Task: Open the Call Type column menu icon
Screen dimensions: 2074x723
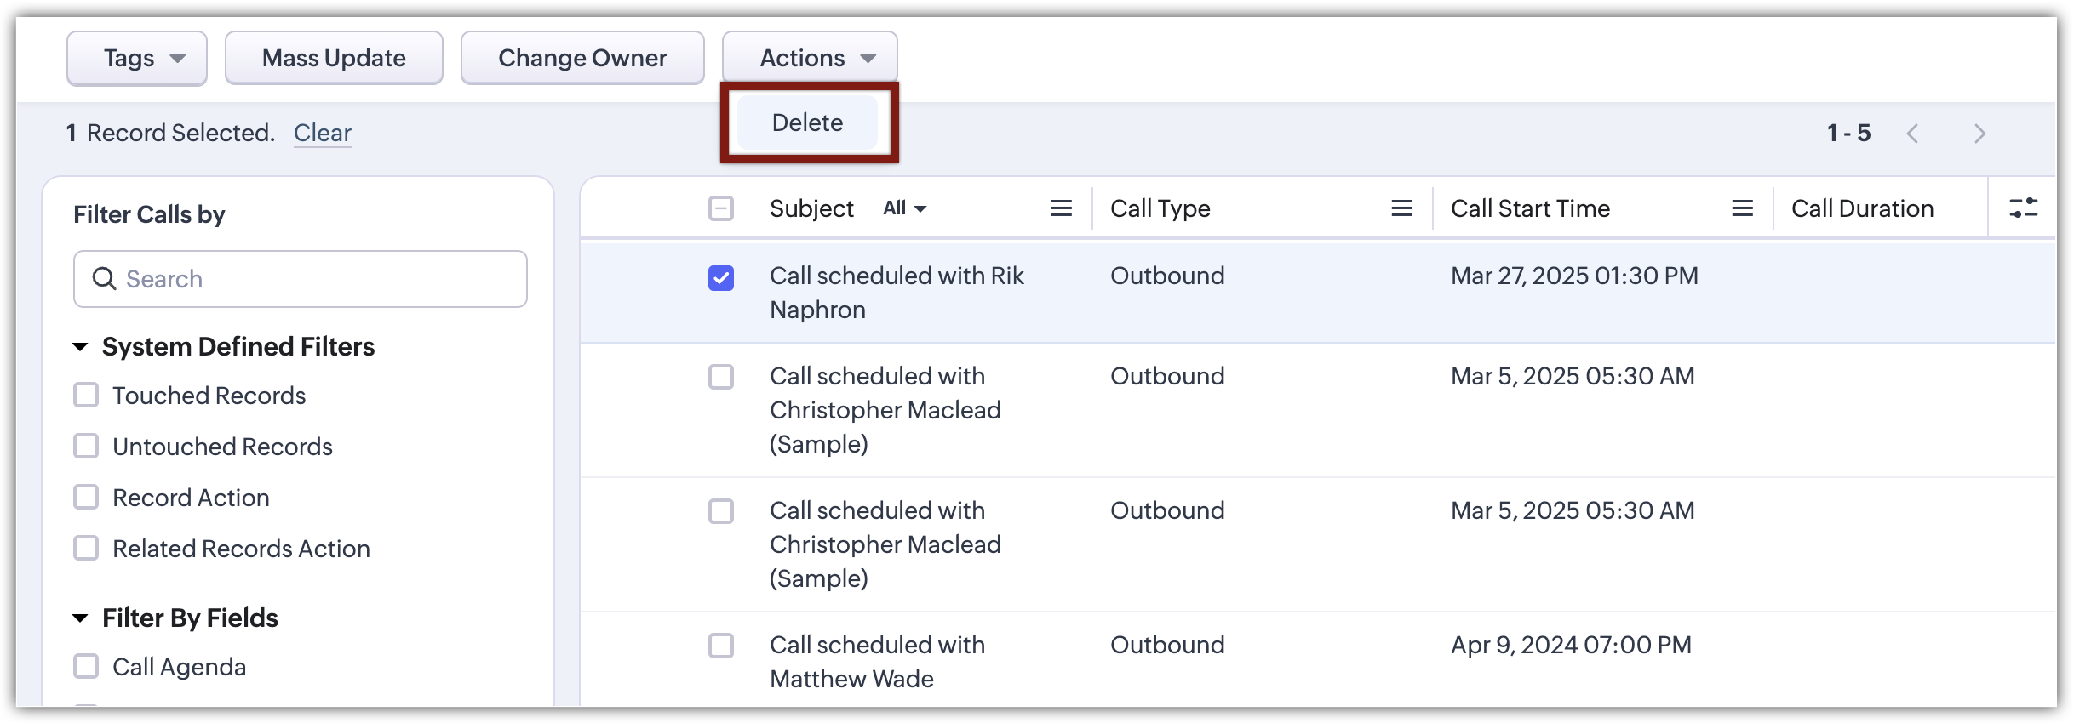Action: coord(1401,208)
